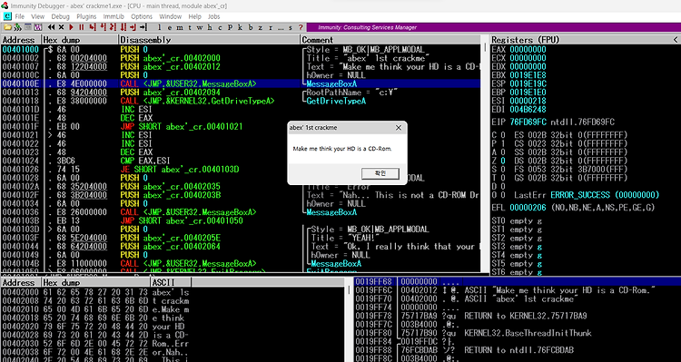Screen dimensions: 681x362
Task: Click the Python shell snake icon
Action: (x=18, y=27)
